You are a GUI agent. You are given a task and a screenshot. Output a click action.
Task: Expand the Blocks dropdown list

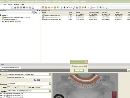[x=50, y=91]
